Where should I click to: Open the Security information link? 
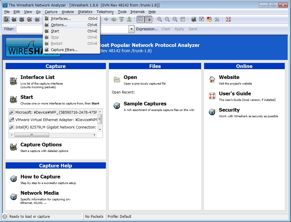pyautogui.click(x=229, y=110)
